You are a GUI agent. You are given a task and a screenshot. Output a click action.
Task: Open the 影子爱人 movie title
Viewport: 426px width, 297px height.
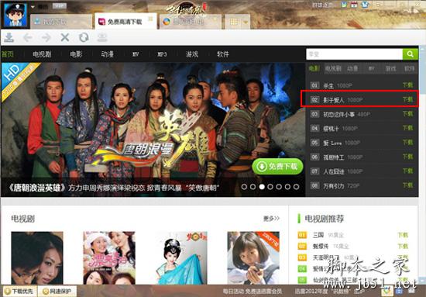pyautogui.click(x=333, y=100)
